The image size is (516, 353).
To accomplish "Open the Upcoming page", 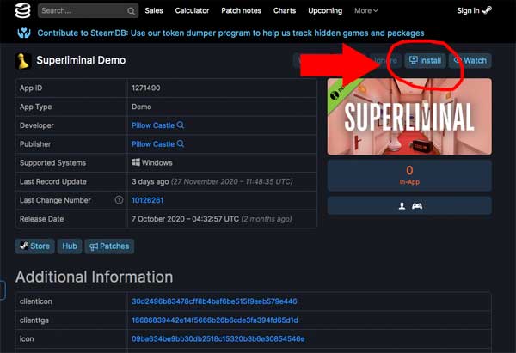I will pos(325,11).
